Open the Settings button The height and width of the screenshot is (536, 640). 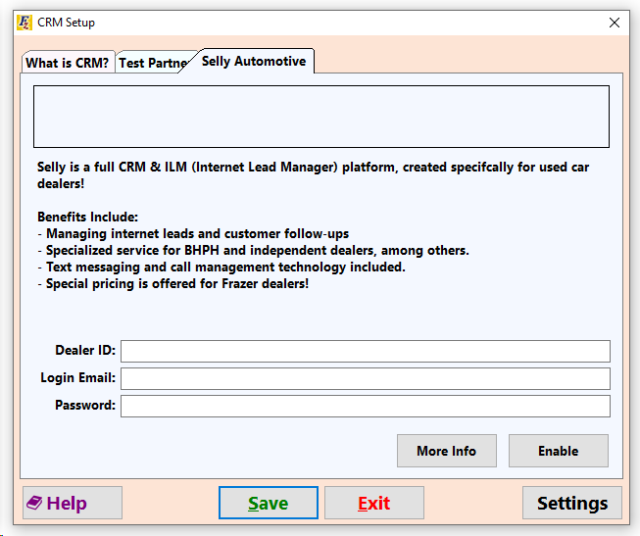pyautogui.click(x=572, y=503)
